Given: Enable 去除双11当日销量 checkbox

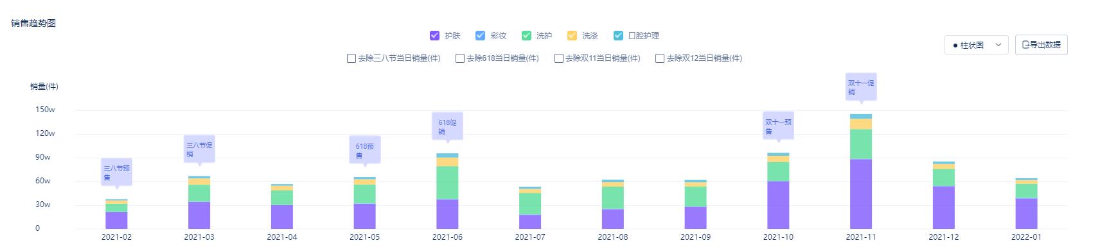Looking at the screenshot, I should [558, 58].
